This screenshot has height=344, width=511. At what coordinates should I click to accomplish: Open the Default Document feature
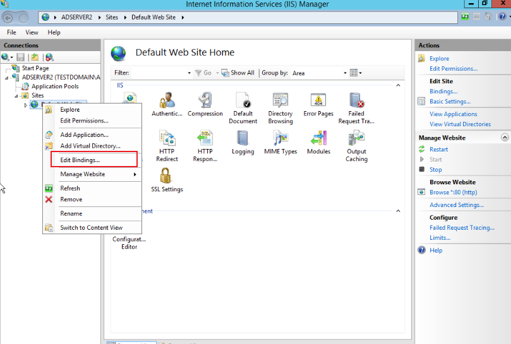(243, 108)
